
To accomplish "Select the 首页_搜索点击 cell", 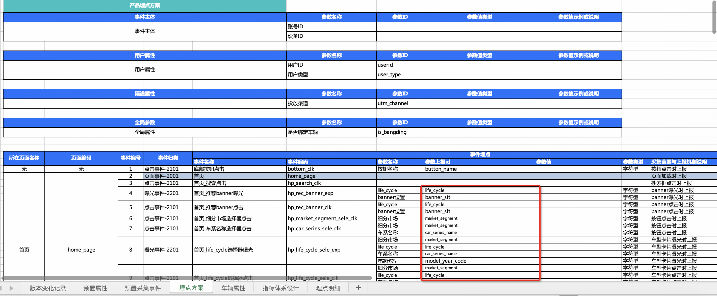I will click(239, 183).
